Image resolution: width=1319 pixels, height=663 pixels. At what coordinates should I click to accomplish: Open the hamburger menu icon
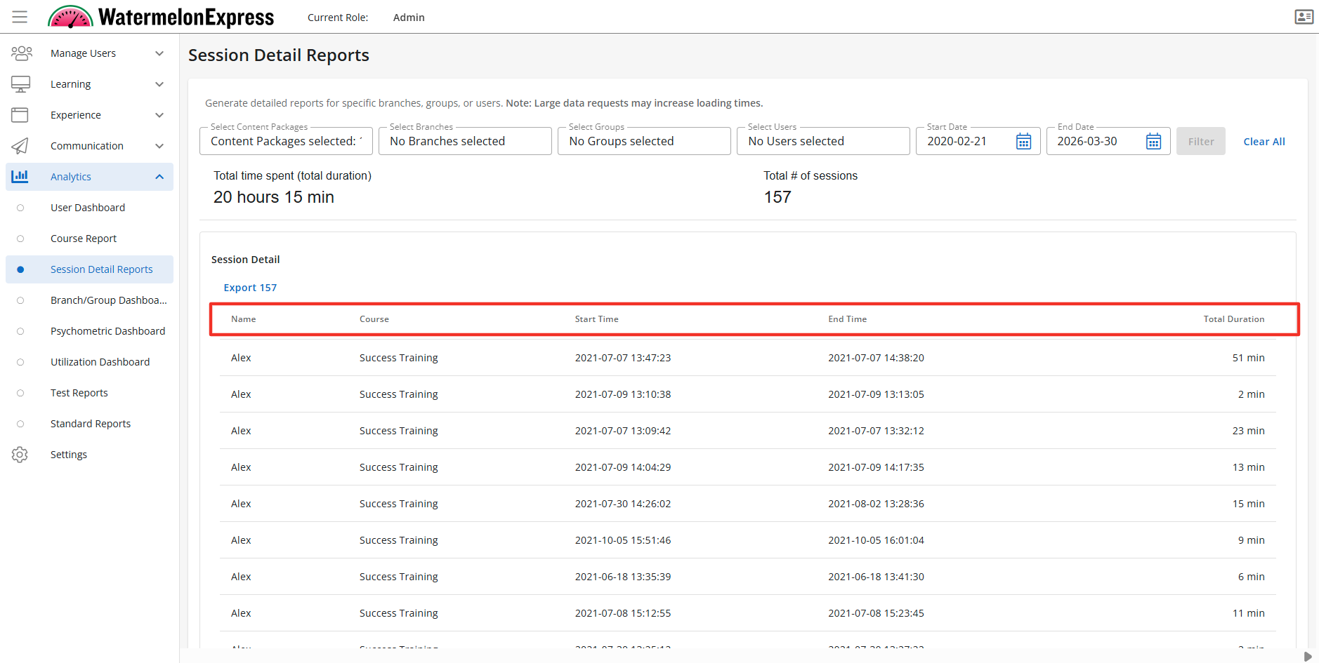click(x=20, y=17)
